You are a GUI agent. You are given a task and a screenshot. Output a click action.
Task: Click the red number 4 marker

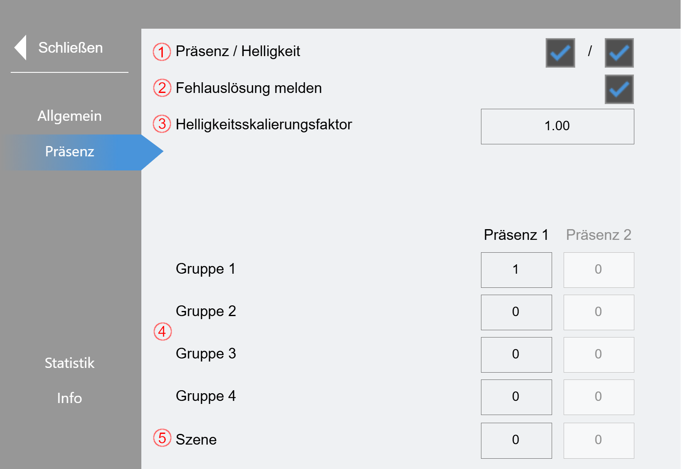click(x=162, y=332)
